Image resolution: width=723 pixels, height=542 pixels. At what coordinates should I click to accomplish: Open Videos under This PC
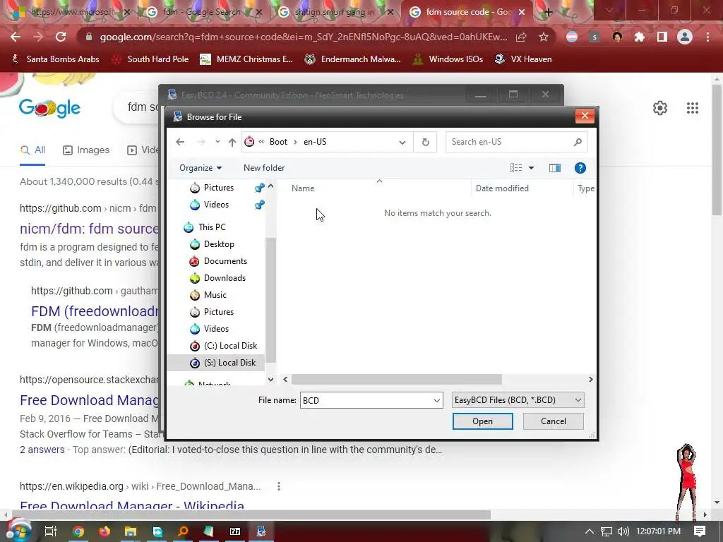(x=216, y=329)
